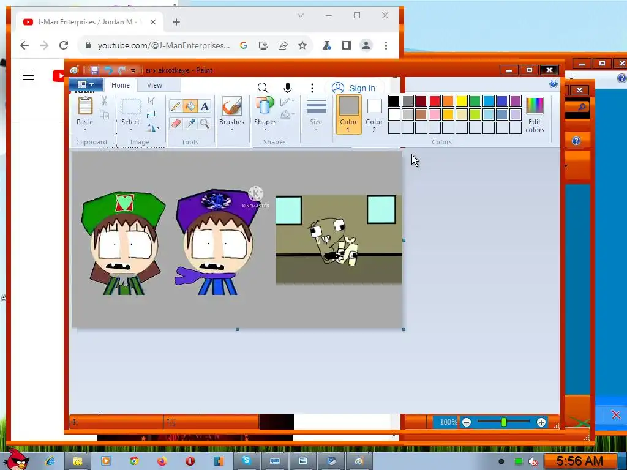Click the share page icon in address bar

(283, 45)
